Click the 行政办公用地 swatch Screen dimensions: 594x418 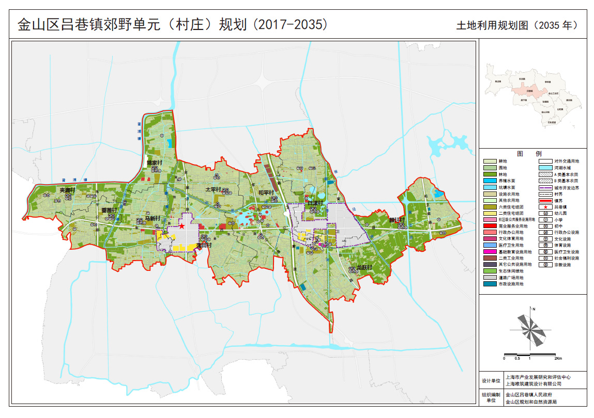click(490, 233)
